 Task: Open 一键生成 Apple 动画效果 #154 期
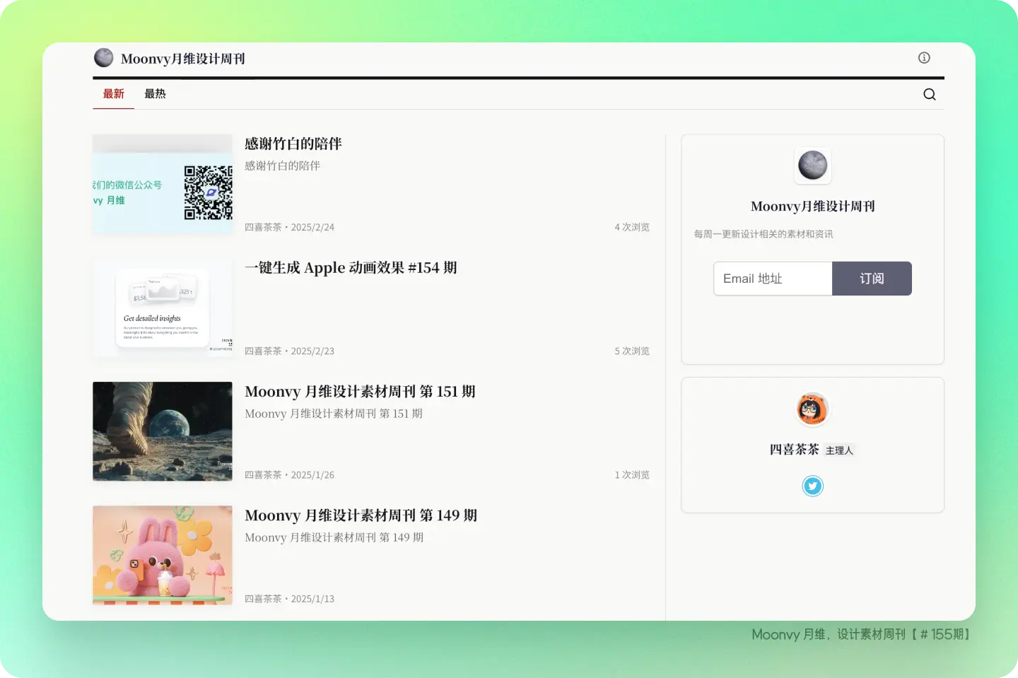(351, 268)
